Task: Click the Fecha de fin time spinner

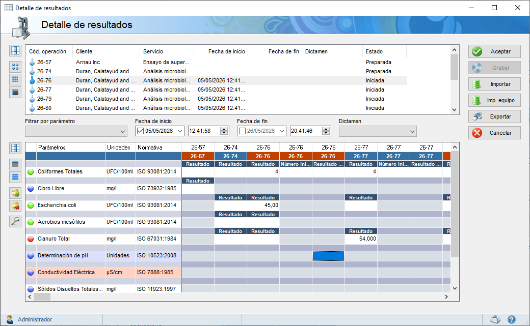Action: coord(326,131)
